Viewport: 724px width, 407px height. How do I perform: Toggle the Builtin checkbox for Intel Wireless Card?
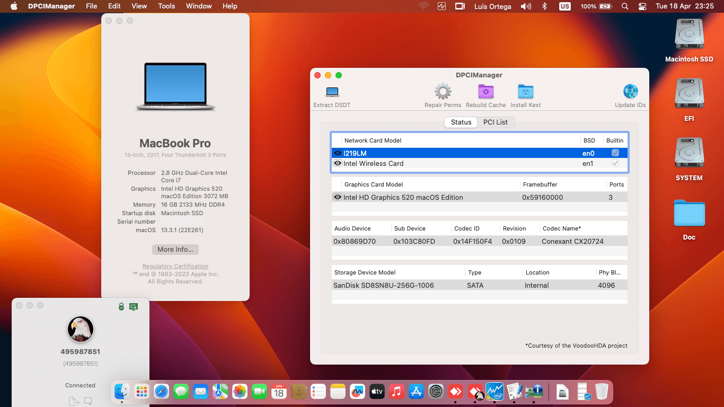[615, 163]
